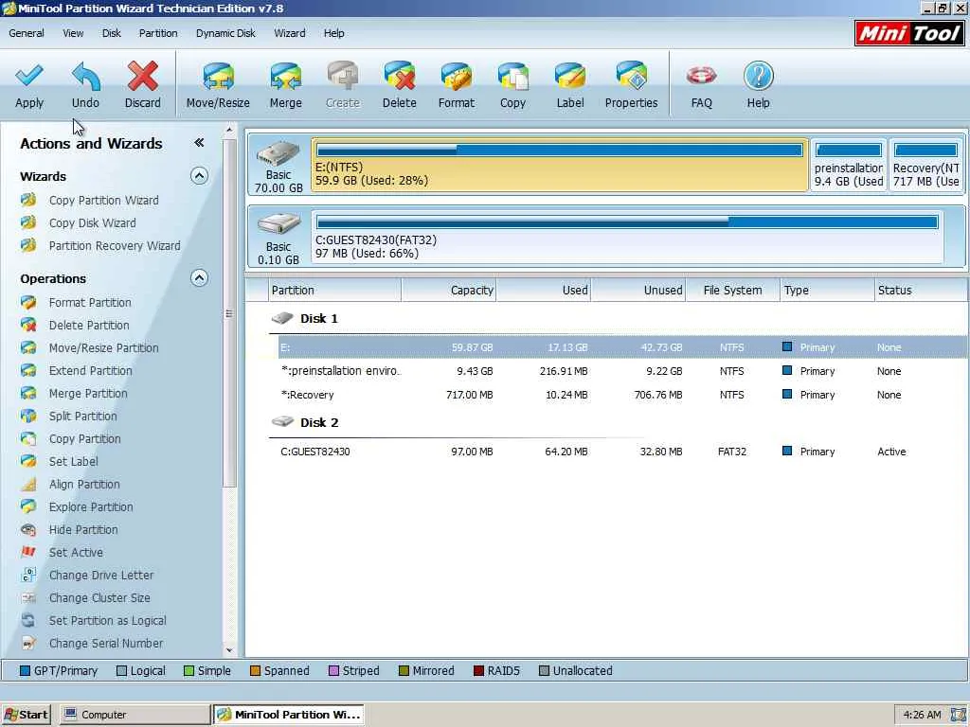Choose Change Cluster Size operation
Screen dimensions: 970x727
tap(99, 598)
